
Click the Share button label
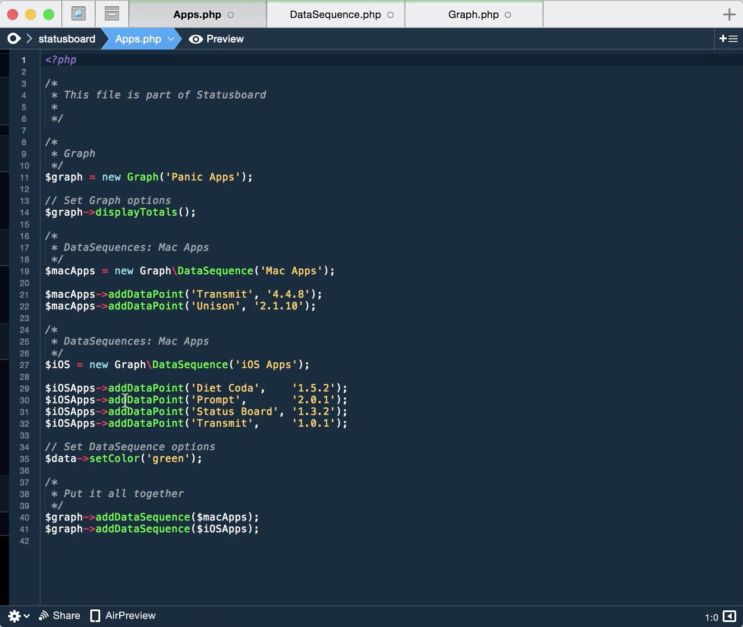(66, 615)
